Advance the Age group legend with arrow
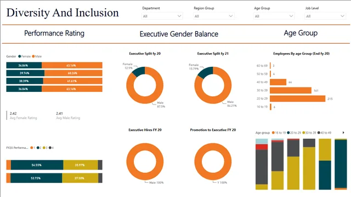The image size is (351, 197). (343, 132)
